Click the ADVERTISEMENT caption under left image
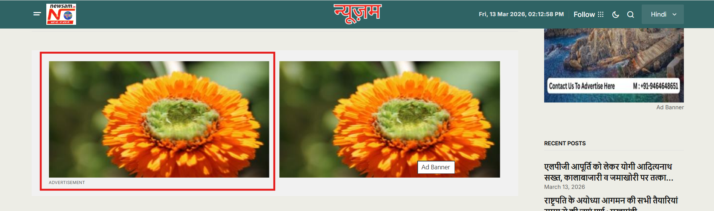714x211 pixels. [x=67, y=182]
